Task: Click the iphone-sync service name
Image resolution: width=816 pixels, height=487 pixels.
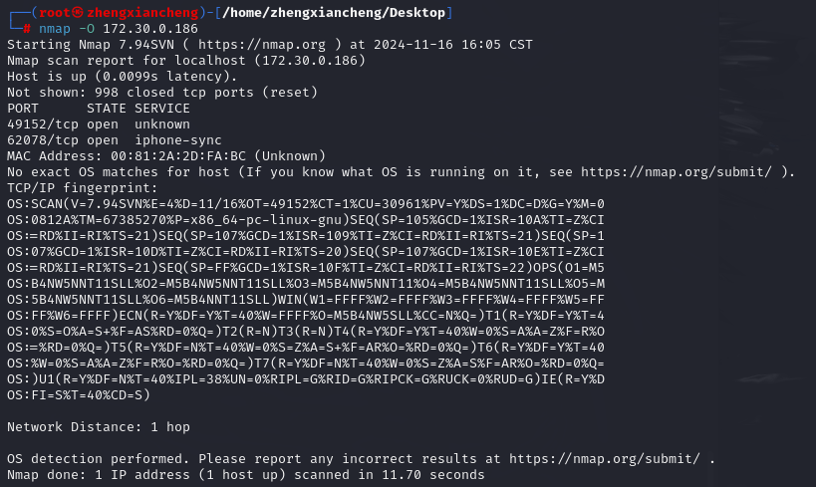Action: click(178, 140)
